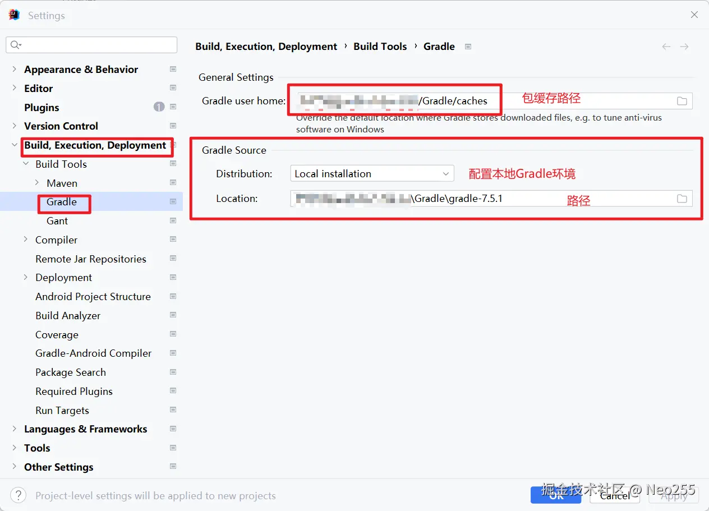Click the Cancel button
709x511 pixels.
point(615,495)
